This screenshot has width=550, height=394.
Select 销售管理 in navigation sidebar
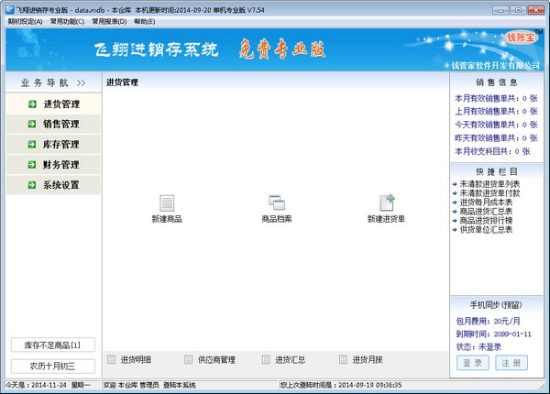click(53, 124)
